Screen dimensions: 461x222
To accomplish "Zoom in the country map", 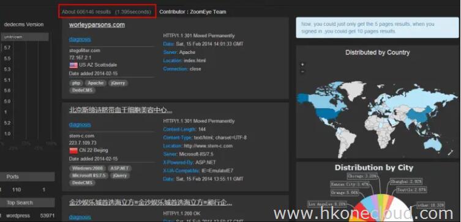I will point(302,65).
